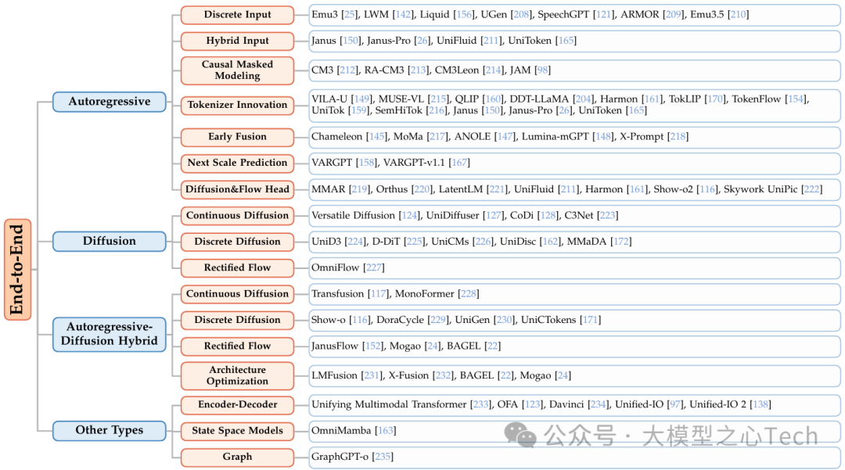
Task: Click the End-to-End root box
Action: (18, 269)
